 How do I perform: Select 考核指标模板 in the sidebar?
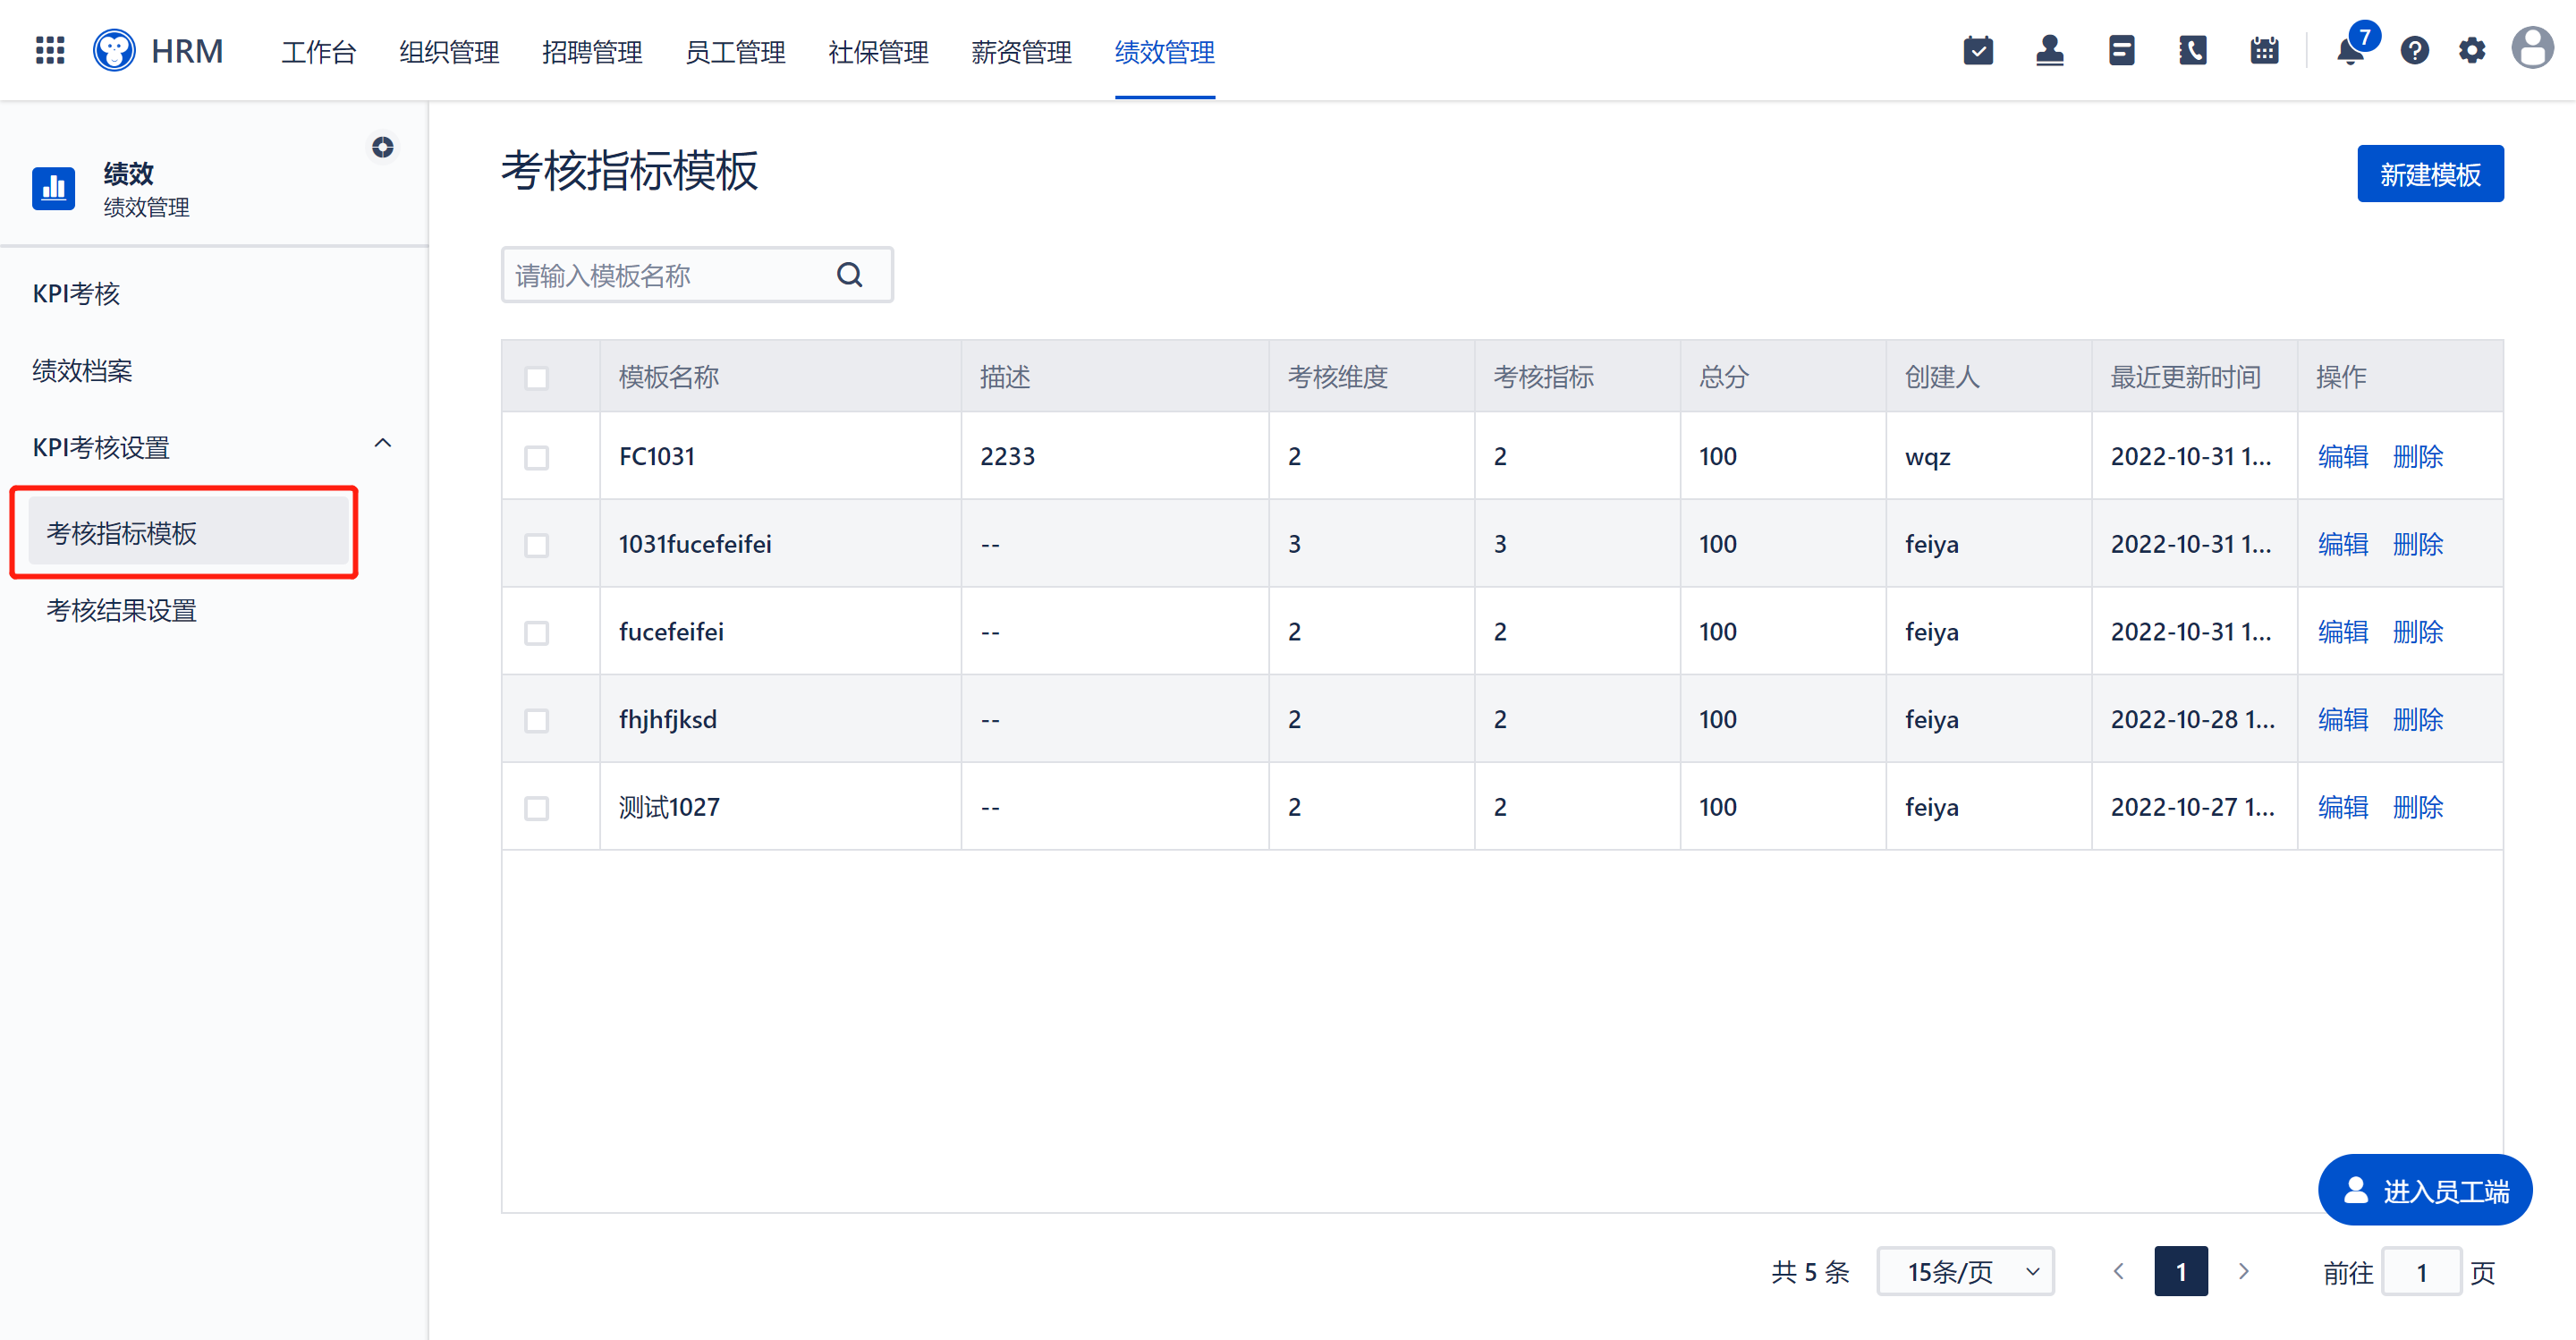188,532
